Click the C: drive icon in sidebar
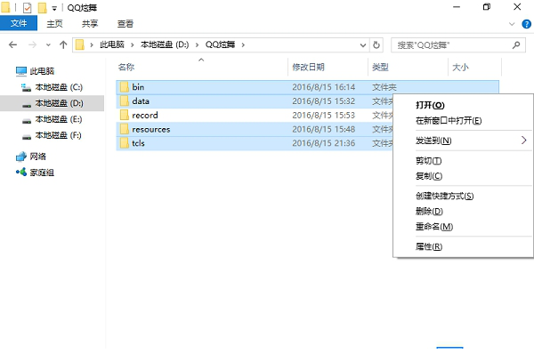Screen dimensions: 534x362 26,87
